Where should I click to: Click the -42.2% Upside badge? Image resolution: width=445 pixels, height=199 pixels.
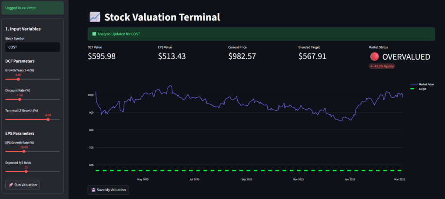[382, 66]
